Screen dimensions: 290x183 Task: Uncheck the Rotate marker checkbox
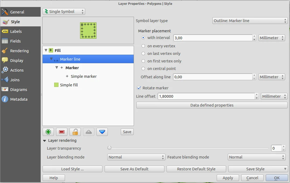coord(139,88)
